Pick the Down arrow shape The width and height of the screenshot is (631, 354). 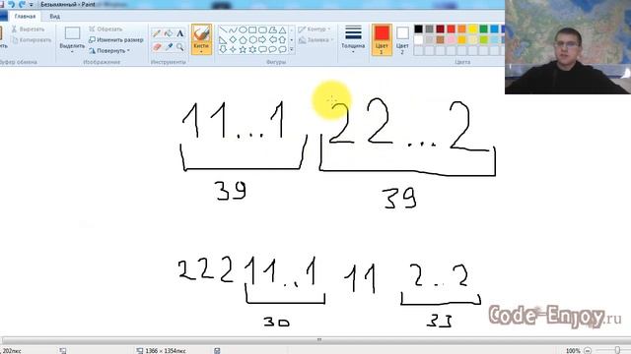click(223, 49)
